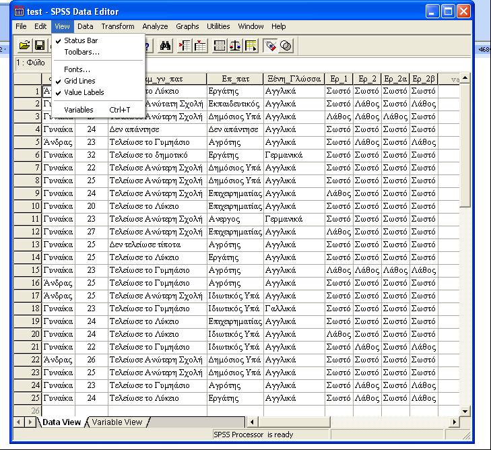The width and height of the screenshot is (491, 450).
Task: Toggle the Grid Lines menu option
Action: (98, 81)
